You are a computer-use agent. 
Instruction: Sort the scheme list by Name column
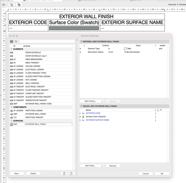(x=28, y=46)
